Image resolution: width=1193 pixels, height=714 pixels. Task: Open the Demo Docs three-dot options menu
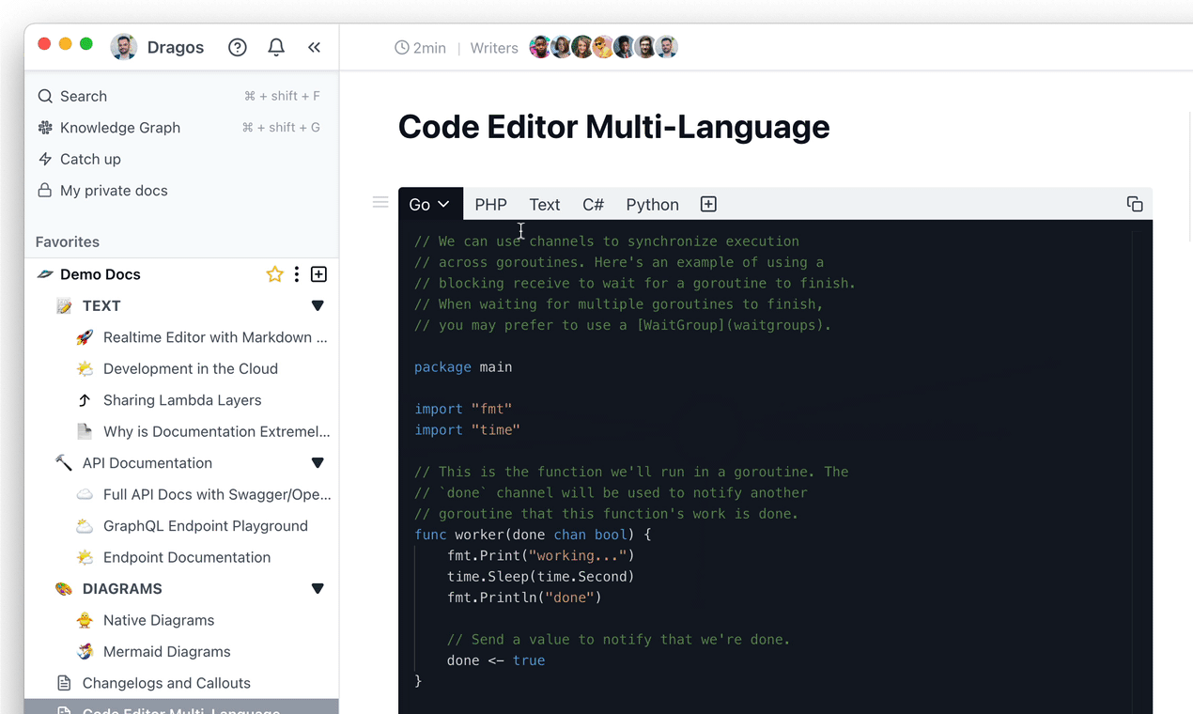tap(296, 273)
